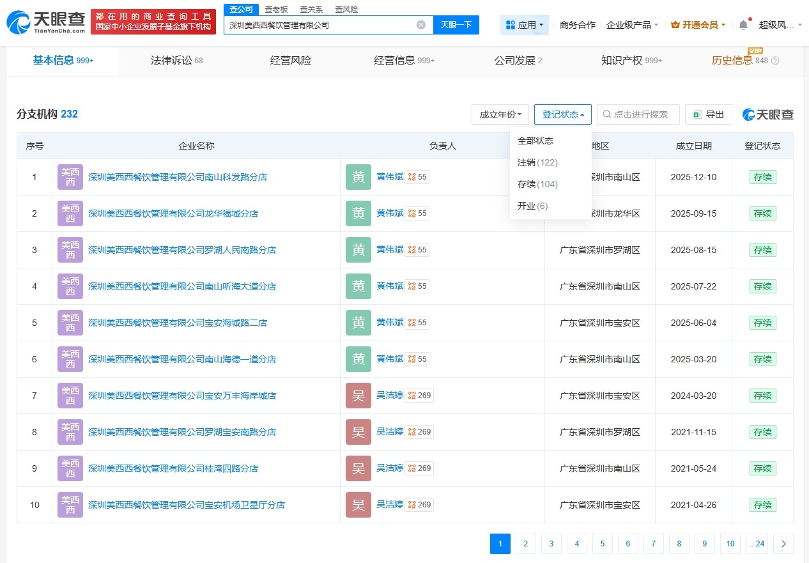This screenshot has width=809, height=563.
Task: Select the 查老板 search tab
Action: 277,9
